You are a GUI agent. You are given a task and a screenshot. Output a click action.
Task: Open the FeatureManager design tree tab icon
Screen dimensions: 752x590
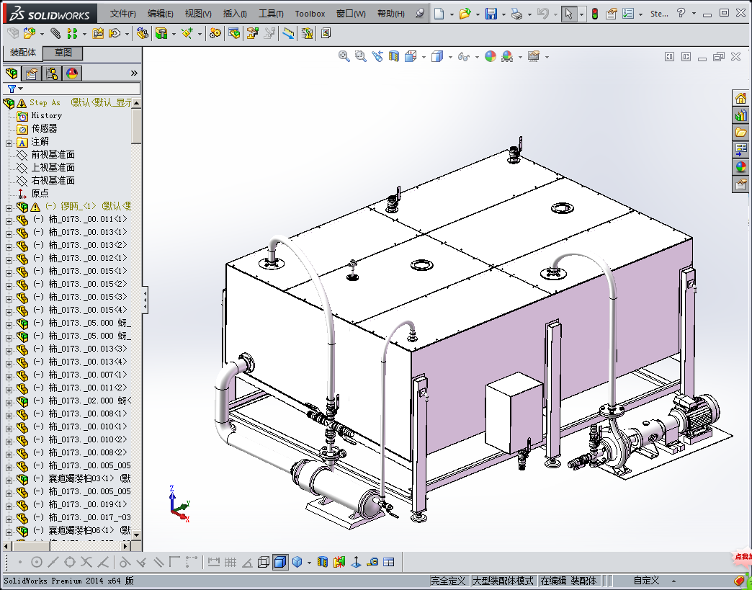click(x=12, y=73)
